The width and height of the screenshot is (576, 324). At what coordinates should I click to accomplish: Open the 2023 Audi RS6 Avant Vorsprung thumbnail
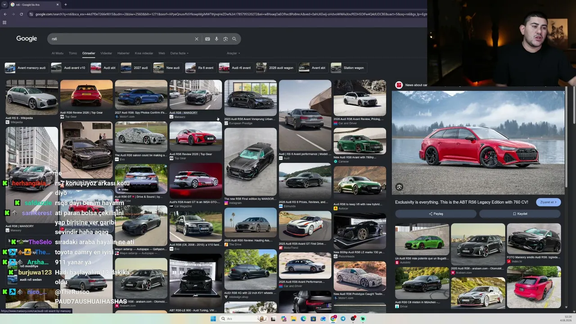coord(250,98)
